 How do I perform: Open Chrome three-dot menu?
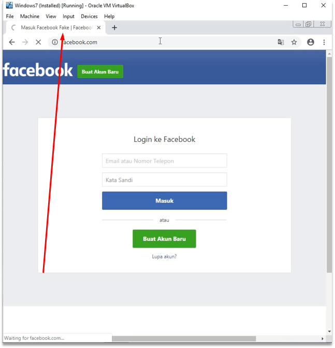coord(324,42)
